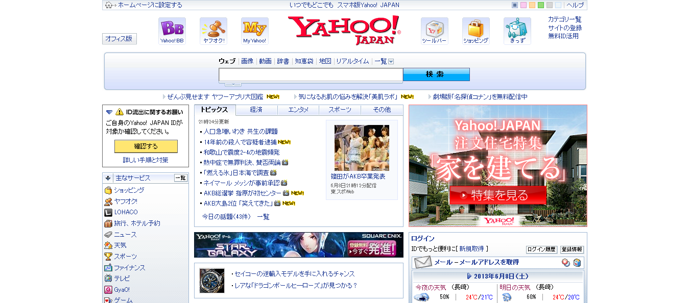Click the 登録情報 button
The width and height of the screenshot is (689, 303).
pos(572,249)
